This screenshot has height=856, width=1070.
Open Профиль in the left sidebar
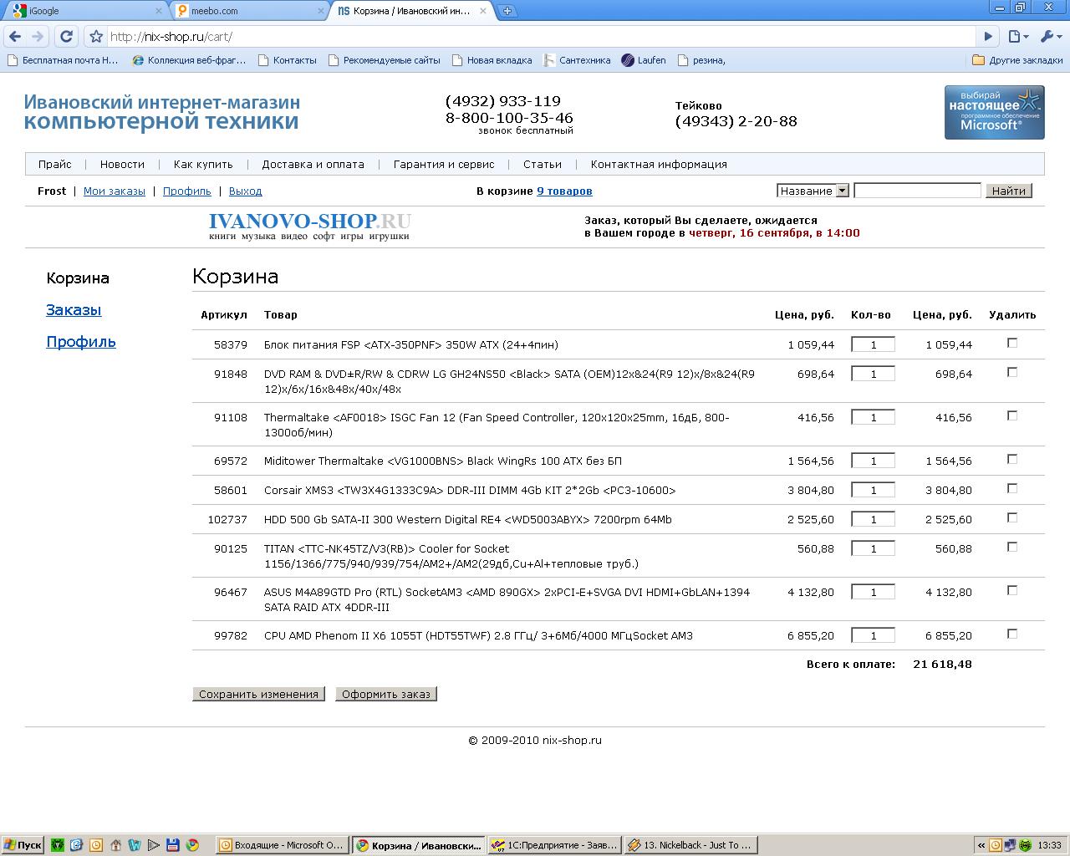click(81, 342)
